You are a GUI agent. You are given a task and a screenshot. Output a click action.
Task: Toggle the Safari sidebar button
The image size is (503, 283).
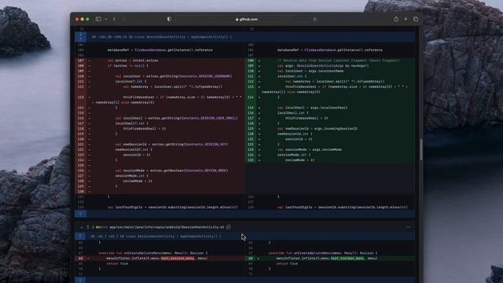(x=98, y=19)
